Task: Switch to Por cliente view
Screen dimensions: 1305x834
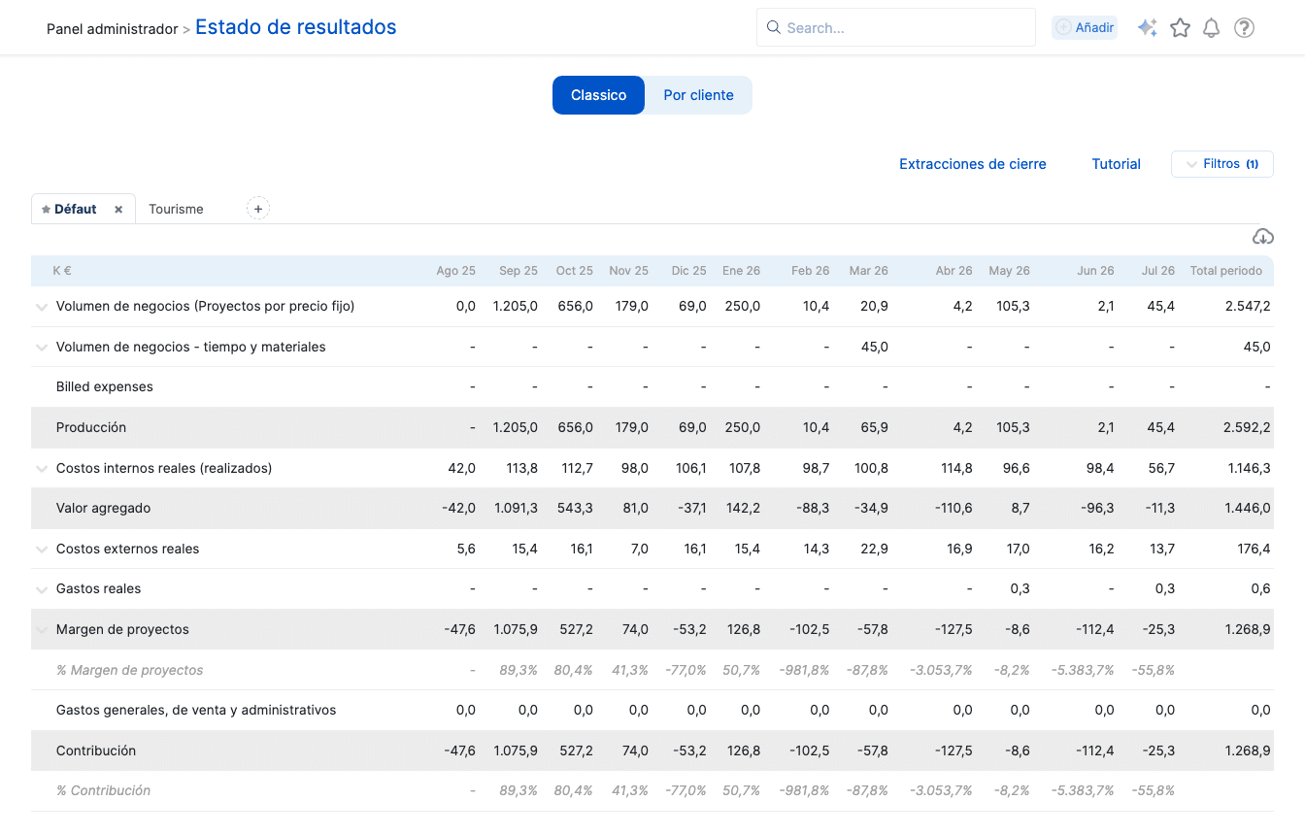Action: 698,95
